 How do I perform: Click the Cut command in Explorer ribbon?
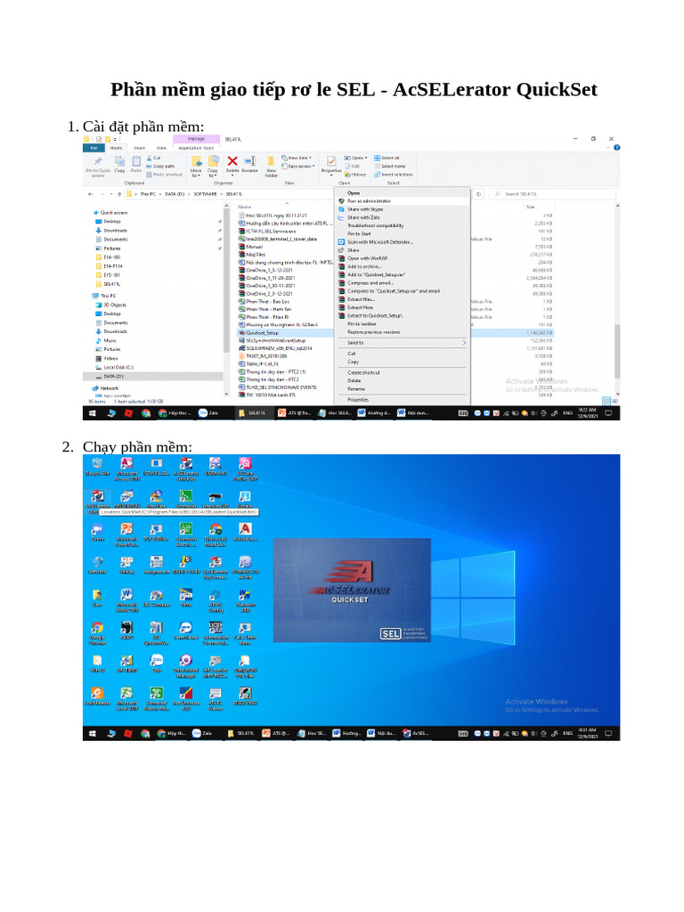click(153, 158)
